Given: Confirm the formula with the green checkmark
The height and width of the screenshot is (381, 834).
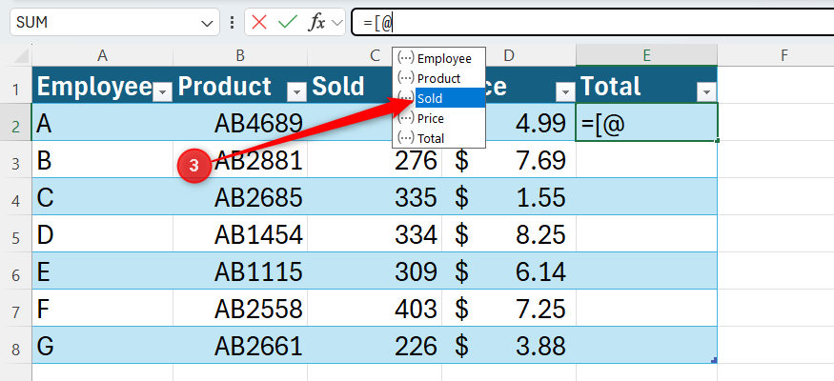Looking at the screenshot, I should point(287,22).
